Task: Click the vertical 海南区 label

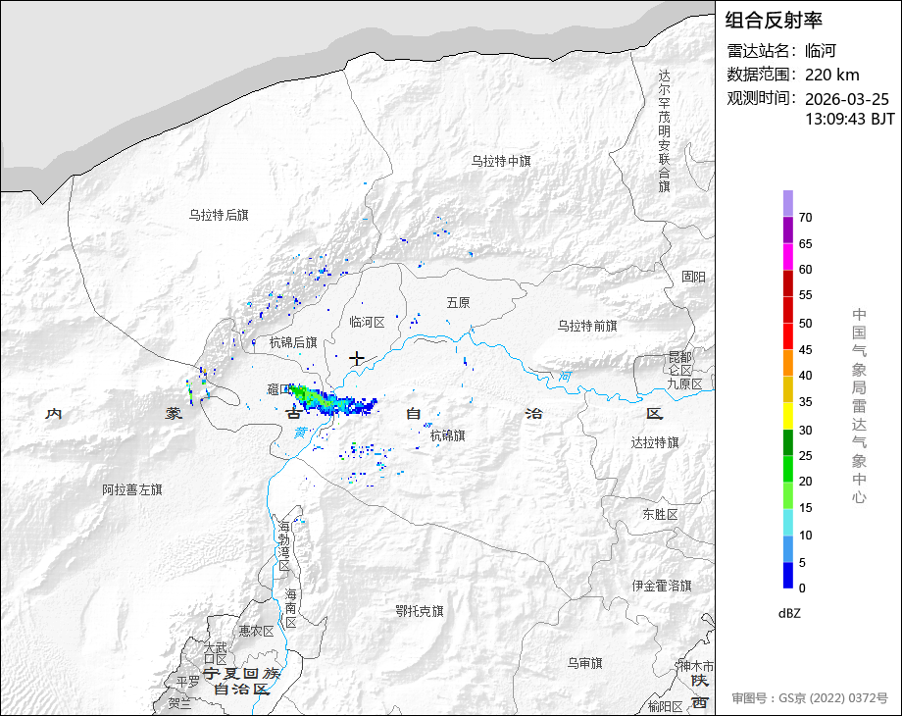Action: (x=291, y=608)
